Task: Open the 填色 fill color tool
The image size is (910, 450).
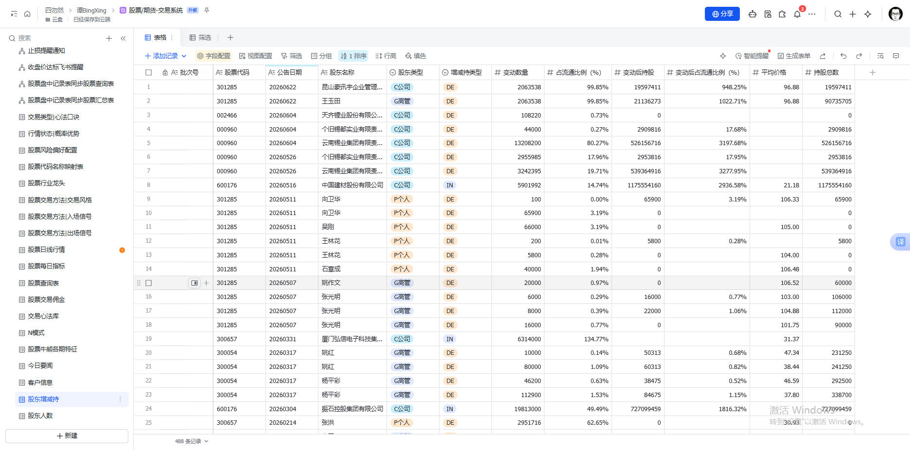Action: 416,56
